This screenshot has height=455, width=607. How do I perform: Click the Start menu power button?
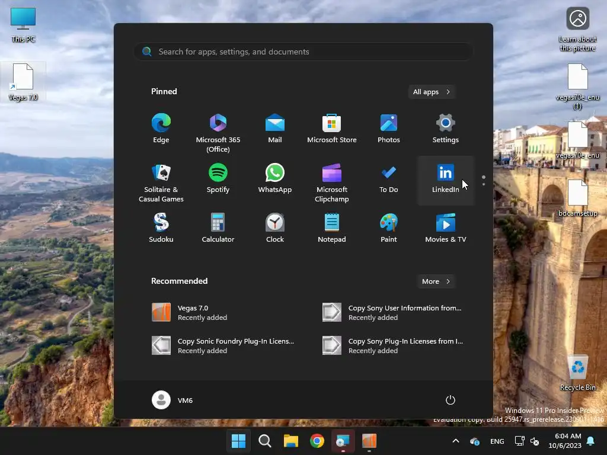[451, 400]
